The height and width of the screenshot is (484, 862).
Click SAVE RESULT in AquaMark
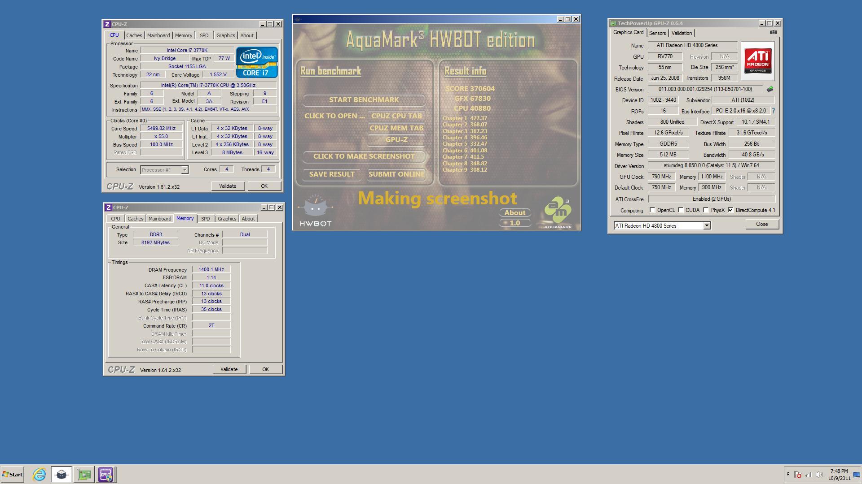[x=332, y=174]
